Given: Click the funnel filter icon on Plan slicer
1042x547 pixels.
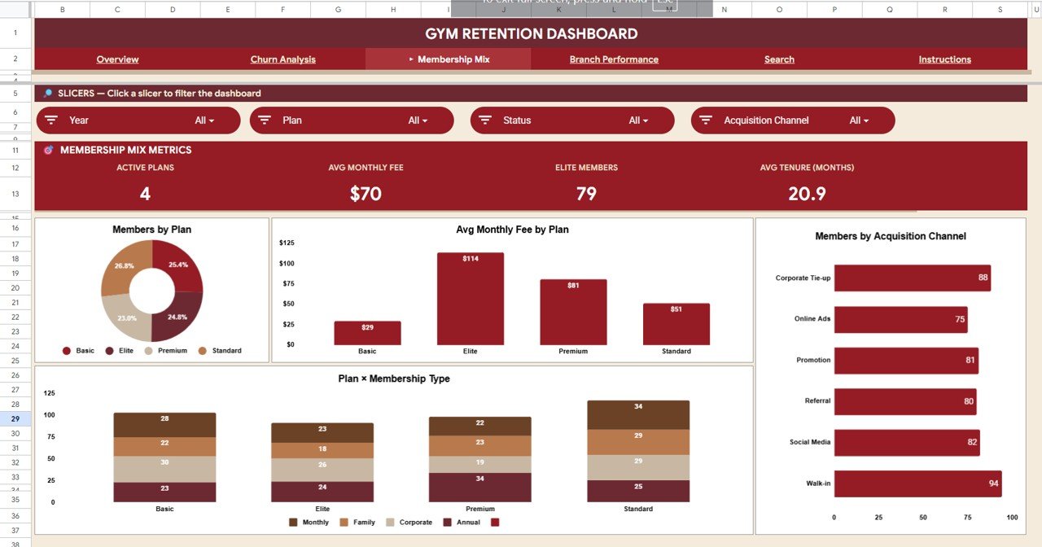Looking at the screenshot, I should point(265,120).
